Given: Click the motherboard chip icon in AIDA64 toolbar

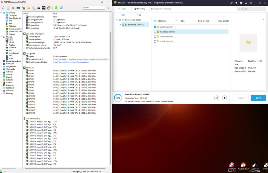Looking at the screenshot, I should click(x=13, y=8).
